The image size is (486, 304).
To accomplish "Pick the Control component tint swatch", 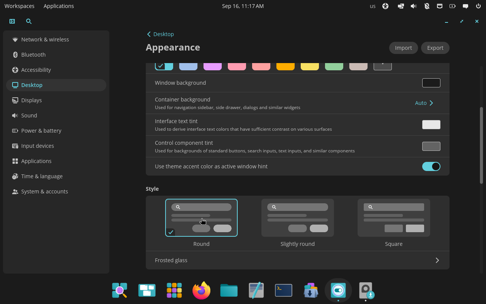I will [431, 146].
